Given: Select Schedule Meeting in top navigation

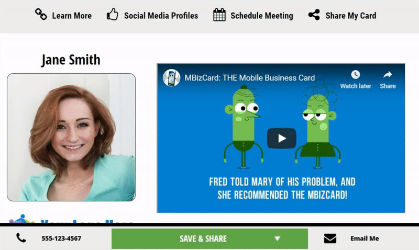Looking at the screenshot, I should (x=262, y=16).
